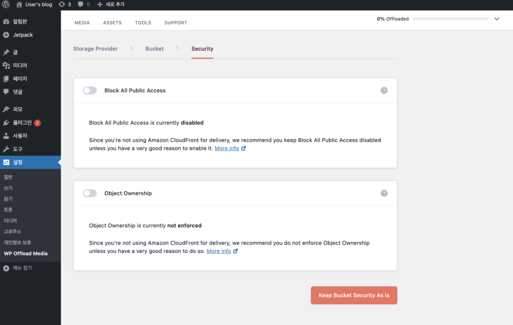Click the 알림판 dashboard gauge icon
The image size is (513, 325).
(6, 22)
